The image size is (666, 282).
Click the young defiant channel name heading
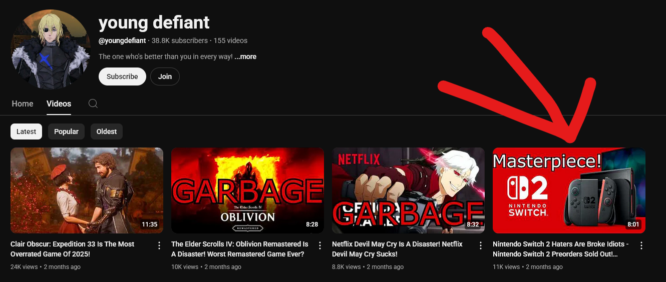point(154,22)
